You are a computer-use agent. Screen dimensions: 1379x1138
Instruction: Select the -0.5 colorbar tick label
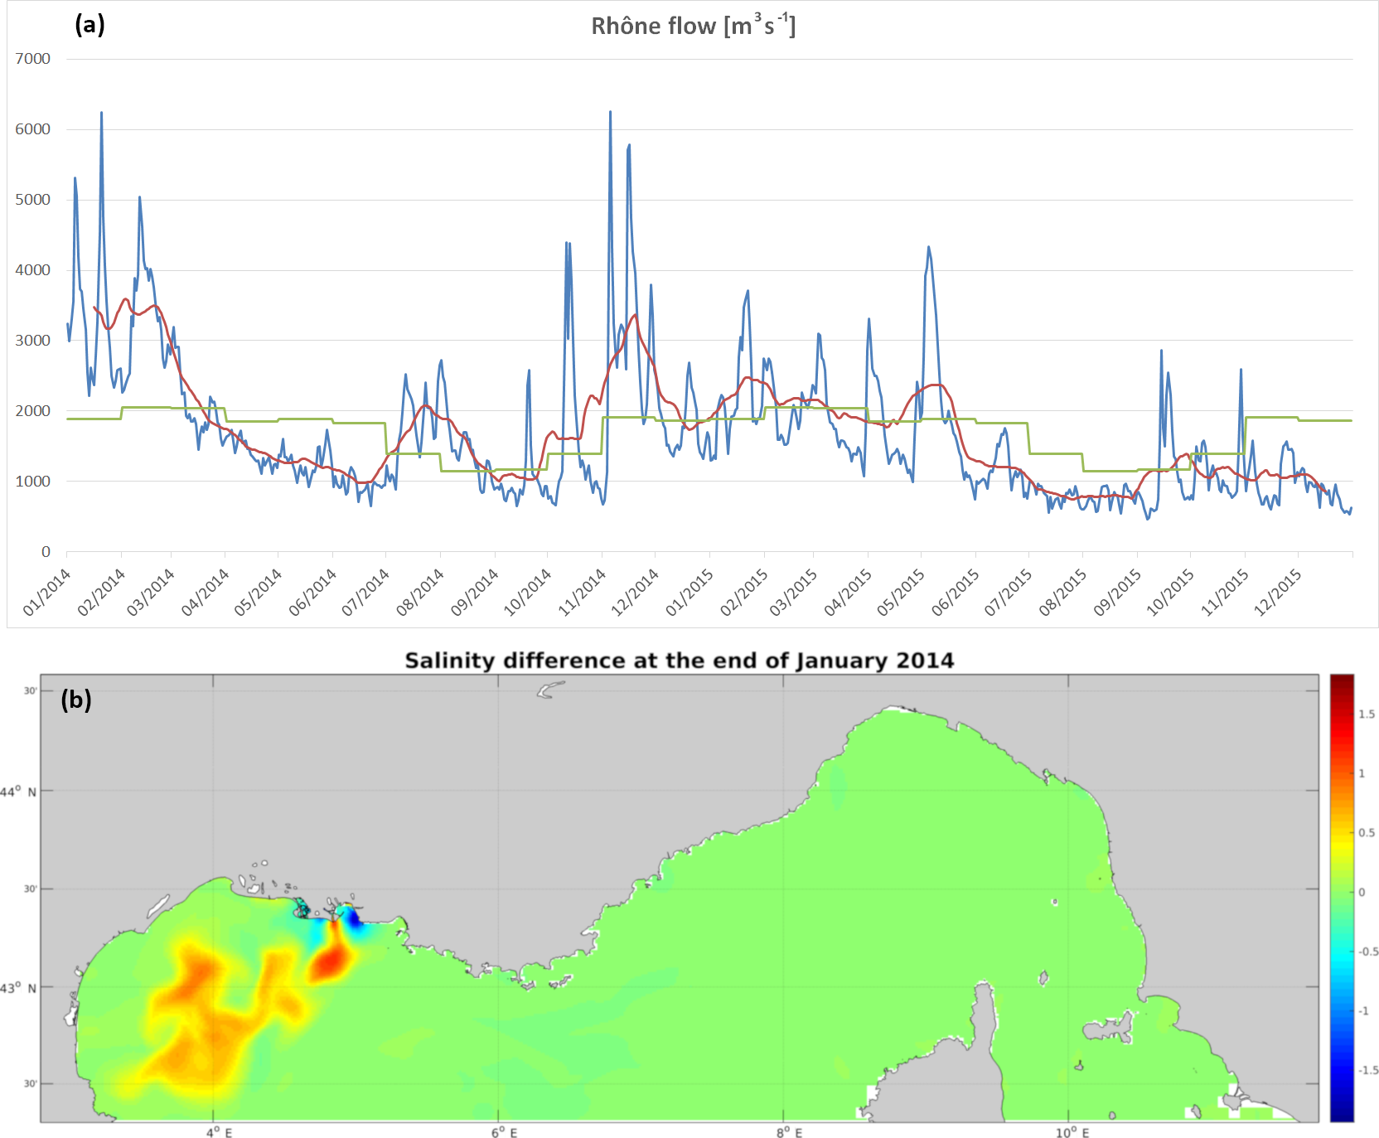point(1367,952)
